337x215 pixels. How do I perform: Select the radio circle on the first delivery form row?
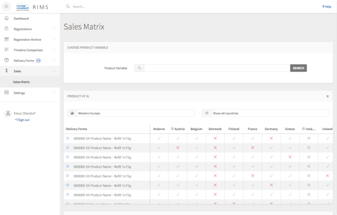click(67, 138)
